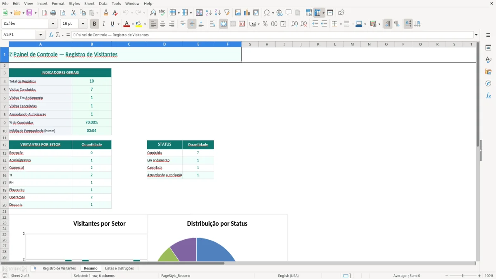This screenshot has height=279, width=496.
Task: Switch to Registro de Visitantes sheet tab
Action: (59, 268)
